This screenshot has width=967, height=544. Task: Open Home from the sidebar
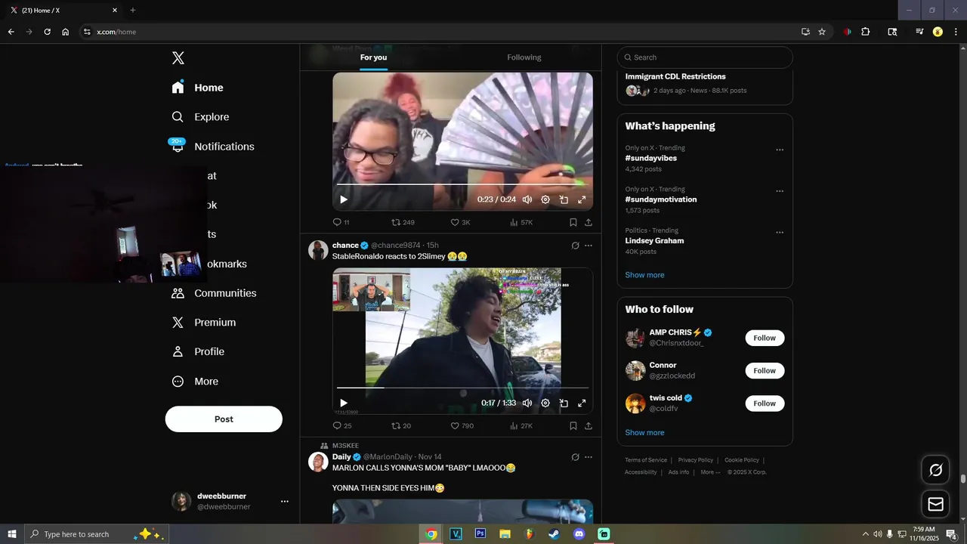(x=198, y=88)
